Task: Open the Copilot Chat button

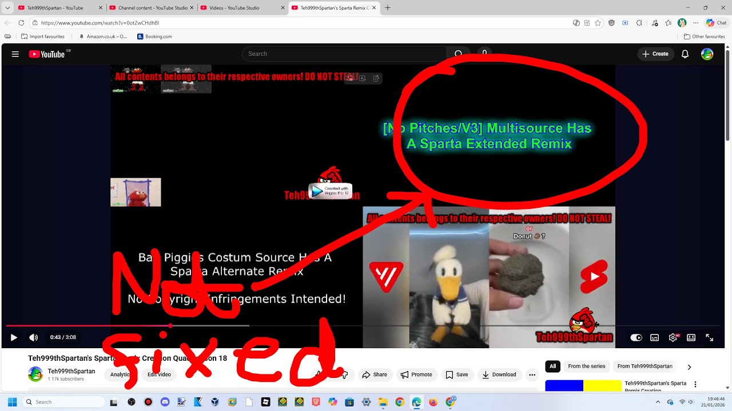Action: pos(716,23)
